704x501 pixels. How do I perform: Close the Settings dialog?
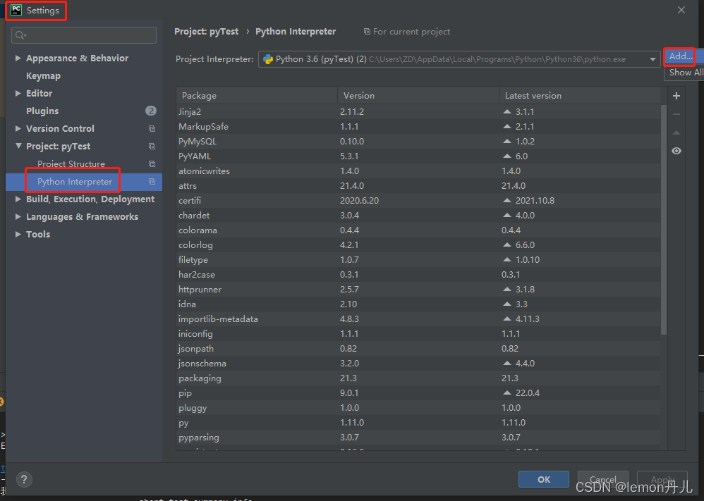681,10
